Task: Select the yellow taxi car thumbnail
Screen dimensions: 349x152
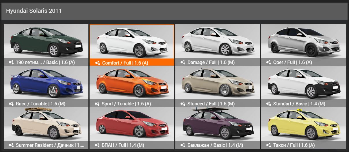Action: pos(303,124)
